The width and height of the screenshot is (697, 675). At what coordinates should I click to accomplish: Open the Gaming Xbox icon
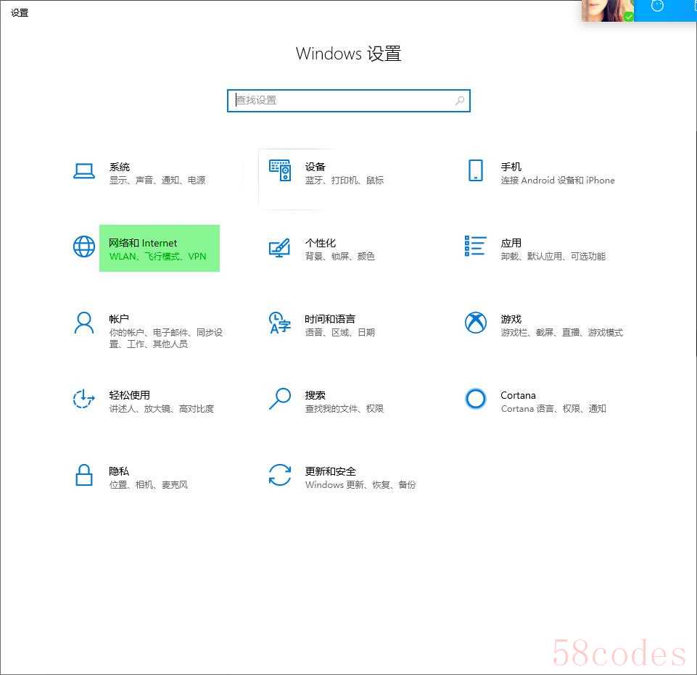[476, 323]
